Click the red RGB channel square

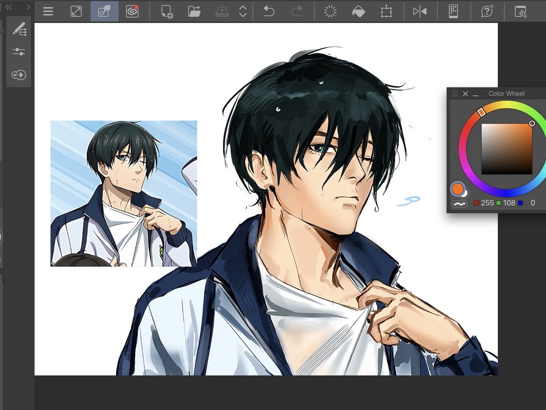[x=476, y=203]
